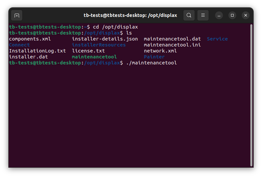The height and width of the screenshot is (177, 262).
Task: Click the Connect directory name
Action: 19,45
